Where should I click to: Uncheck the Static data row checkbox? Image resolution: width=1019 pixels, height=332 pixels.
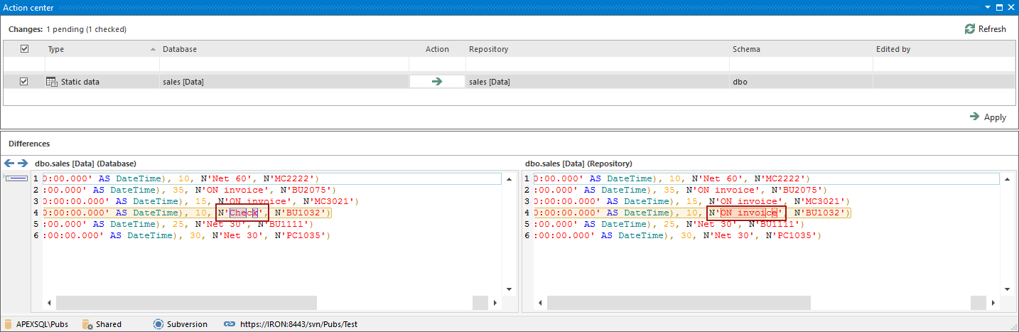pos(24,82)
